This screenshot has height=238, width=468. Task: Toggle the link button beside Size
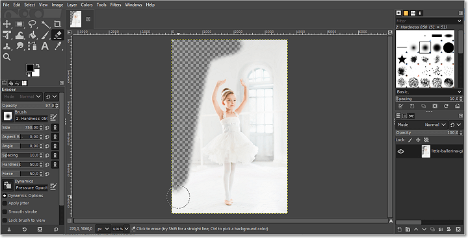coord(55,128)
